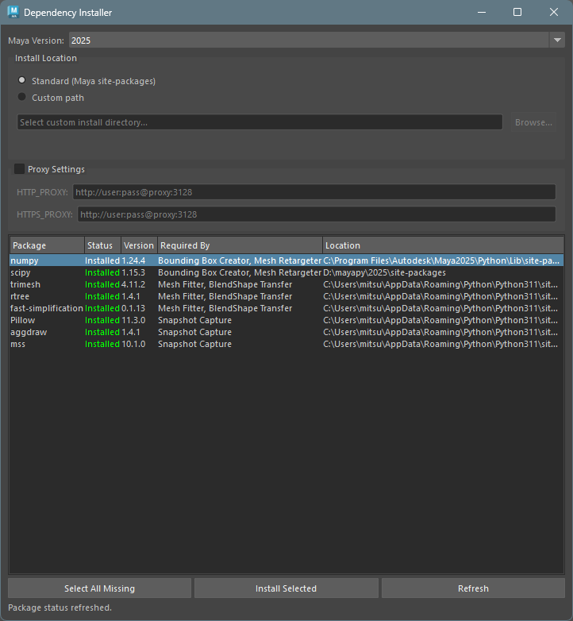Screen dimensions: 573x621
Task: Click the HTTP_PROXY input field
Action: 314,192
